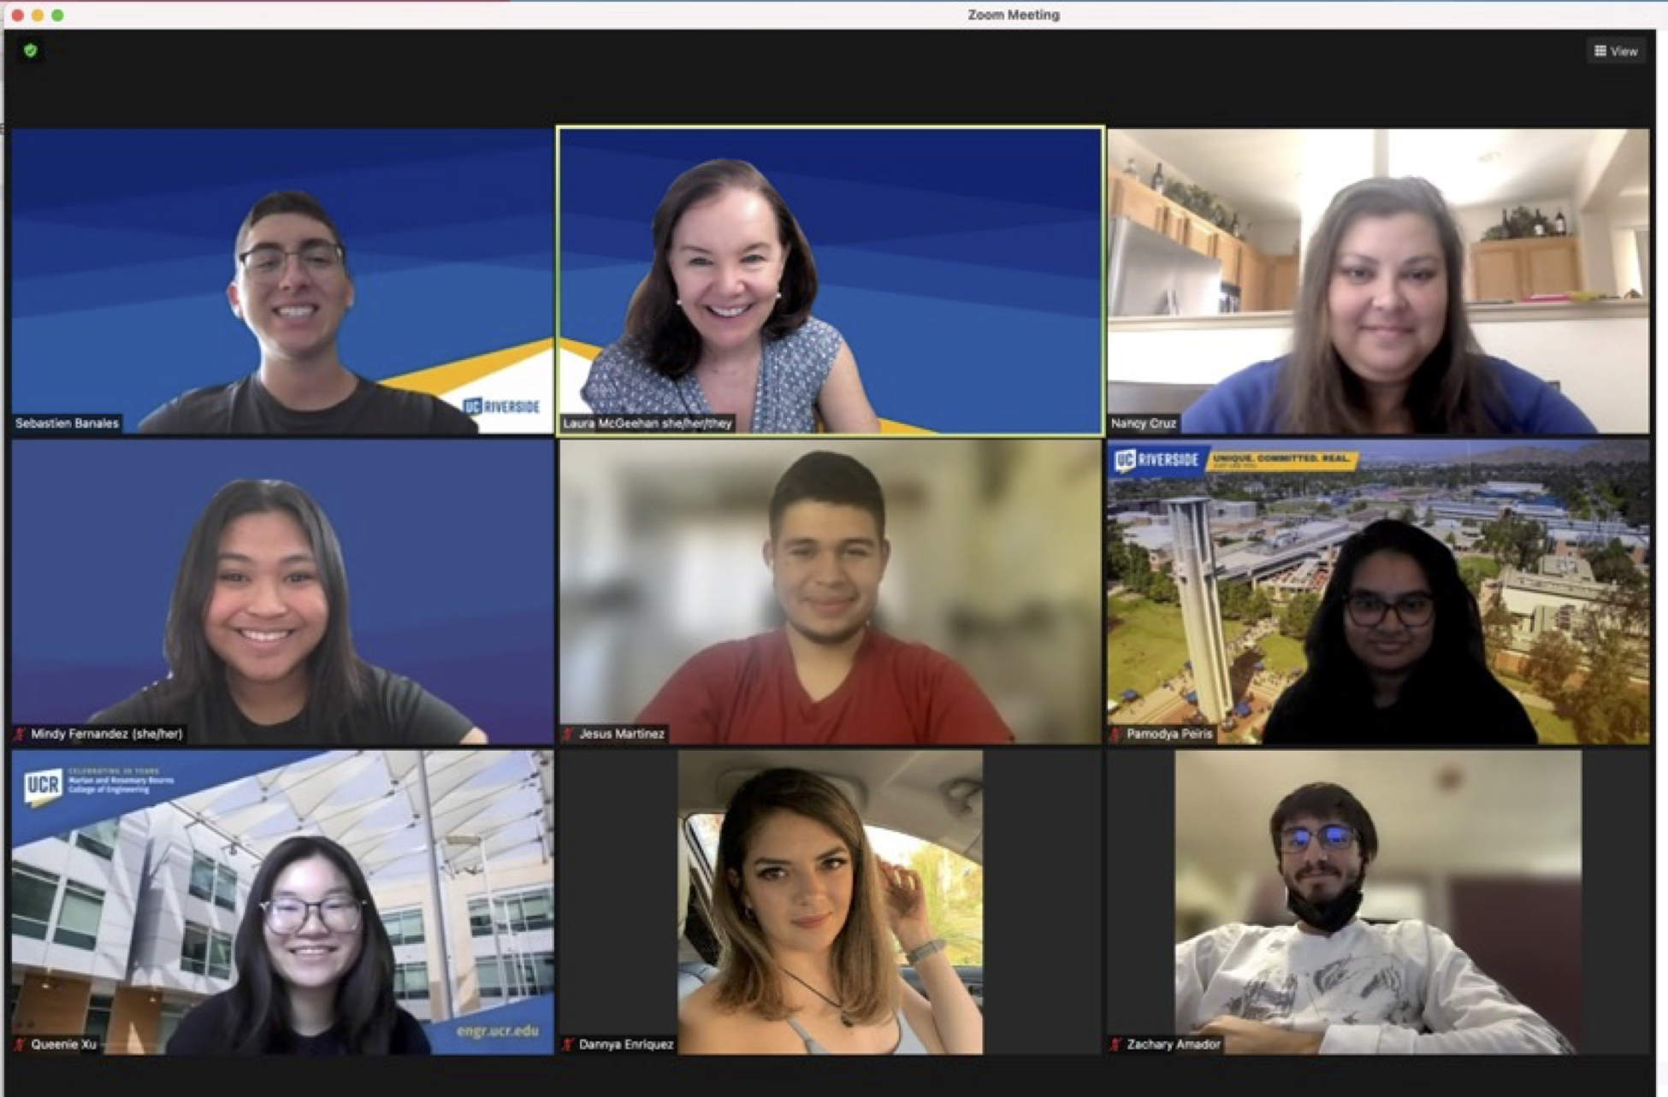Select Queenie Xu's video tile
The height and width of the screenshot is (1097, 1668).
(282, 902)
